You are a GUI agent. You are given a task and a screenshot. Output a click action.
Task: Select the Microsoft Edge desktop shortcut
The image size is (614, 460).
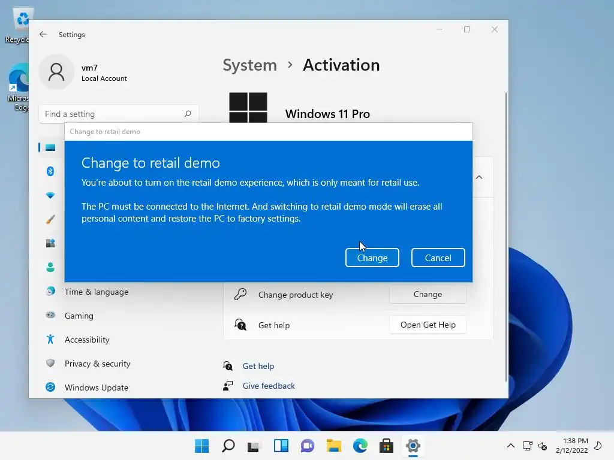tap(19, 88)
